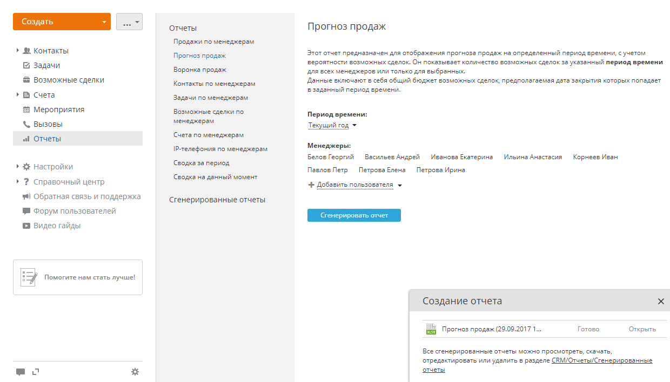Image resolution: width=670 pixels, height=382 pixels.
Task: Click the orange Создать button
Action: tap(62, 22)
